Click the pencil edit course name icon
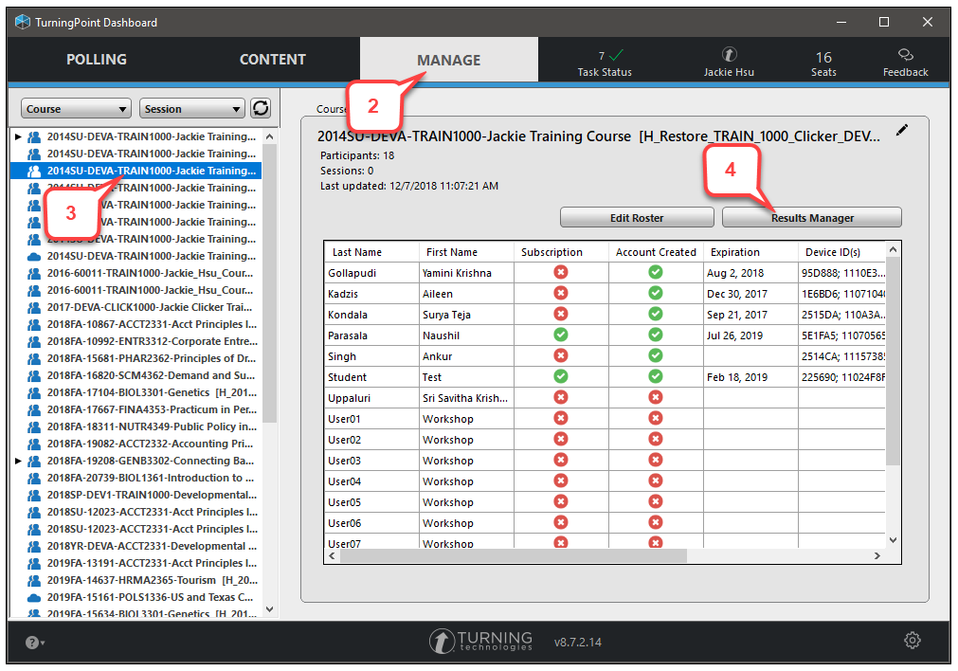958x671 pixels. coord(902,130)
